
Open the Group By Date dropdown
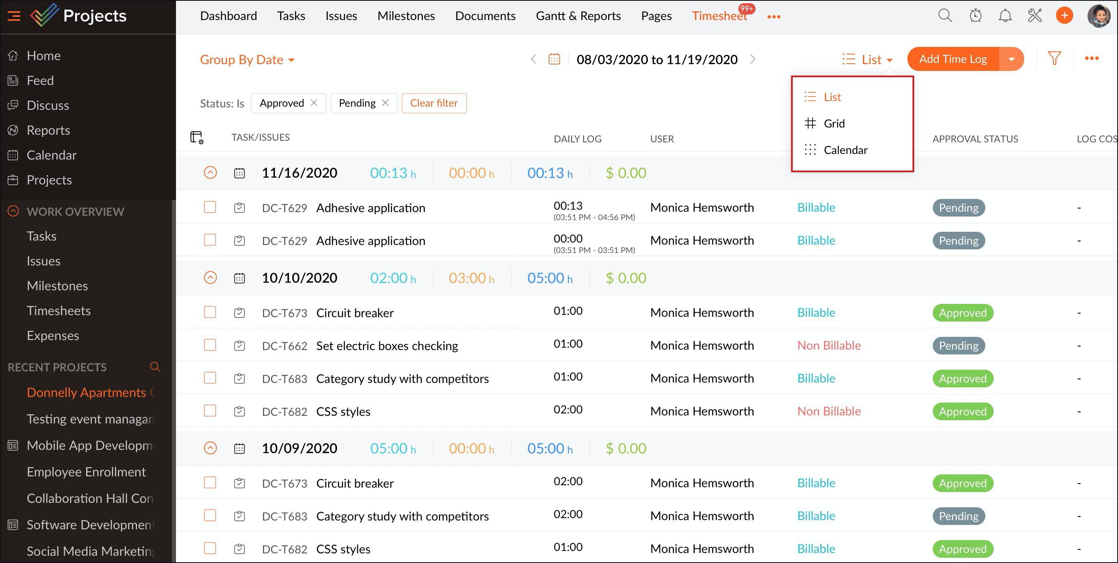[x=247, y=59]
